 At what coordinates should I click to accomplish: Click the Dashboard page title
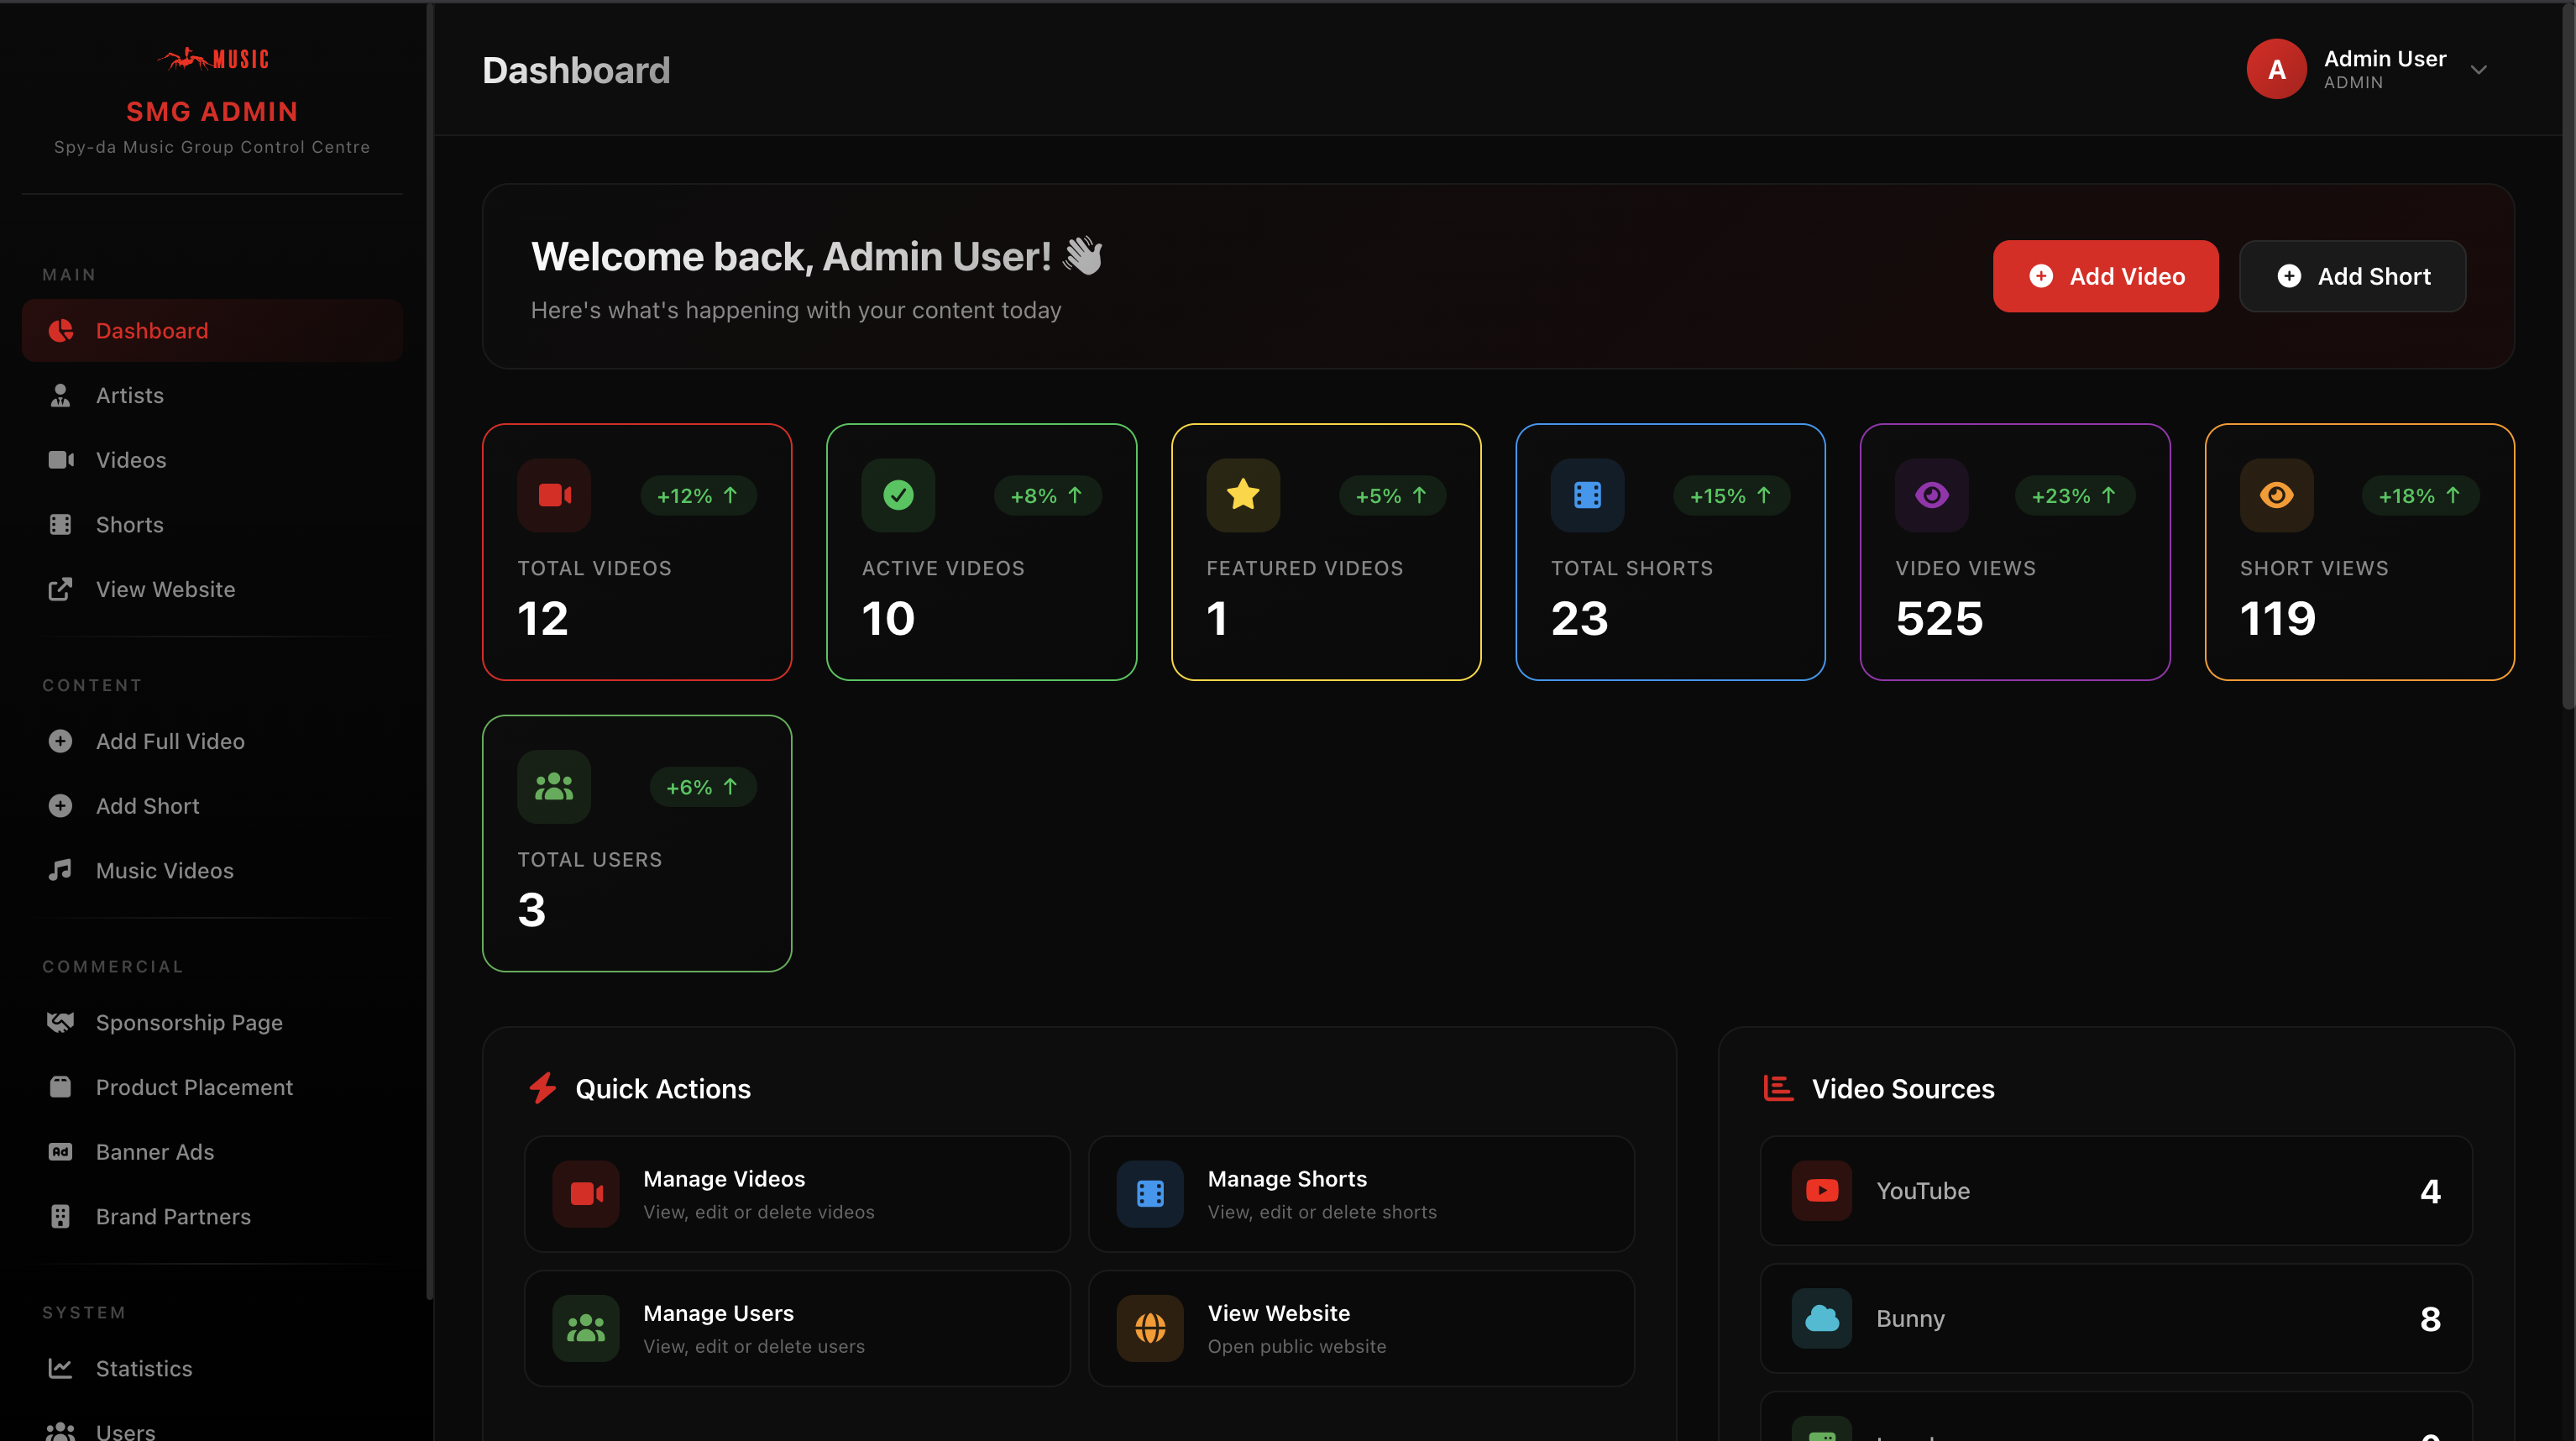click(576, 70)
